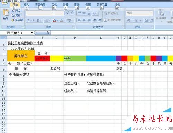Apply percent style

(x=136, y=20)
